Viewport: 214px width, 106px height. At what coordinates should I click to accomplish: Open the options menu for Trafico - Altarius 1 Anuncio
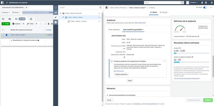tap(99, 21)
